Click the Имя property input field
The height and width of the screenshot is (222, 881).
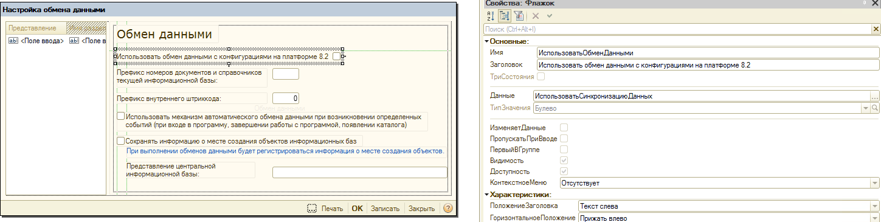708,53
